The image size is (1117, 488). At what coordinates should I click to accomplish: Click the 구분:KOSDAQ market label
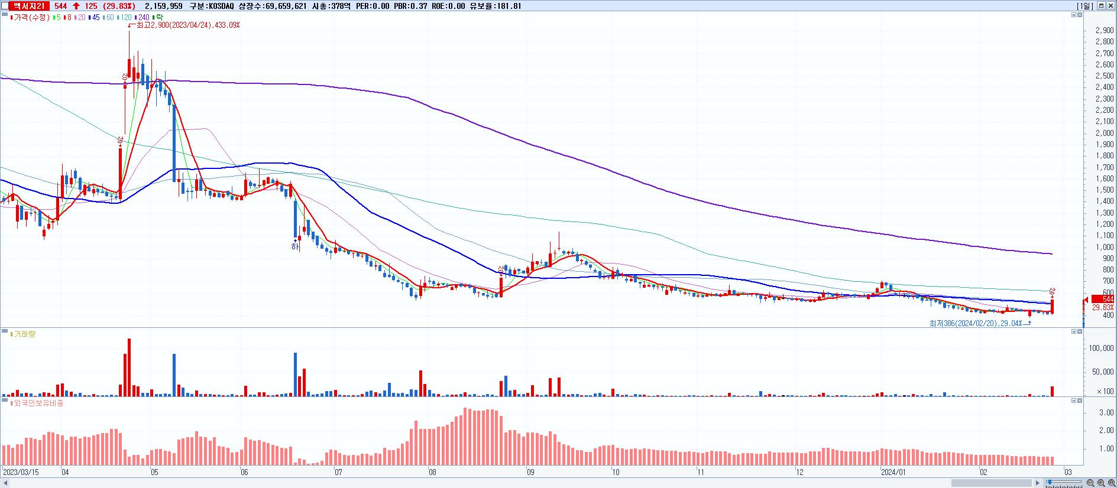point(211,6)
